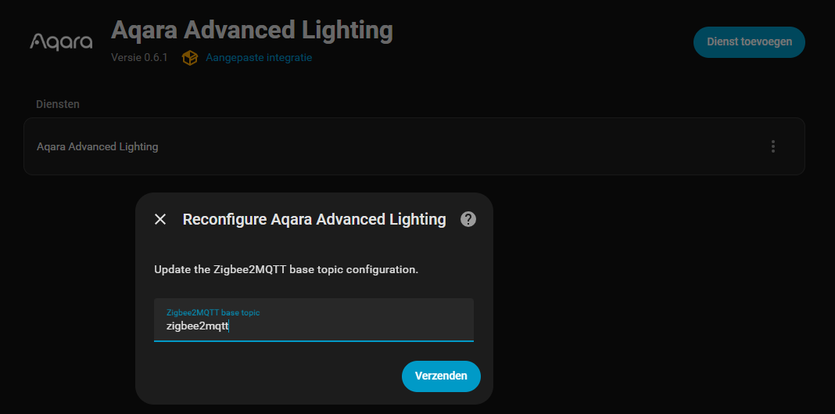
Task: Place cursor in the zigbee2mqtt text value
Action: pos(197,326)
